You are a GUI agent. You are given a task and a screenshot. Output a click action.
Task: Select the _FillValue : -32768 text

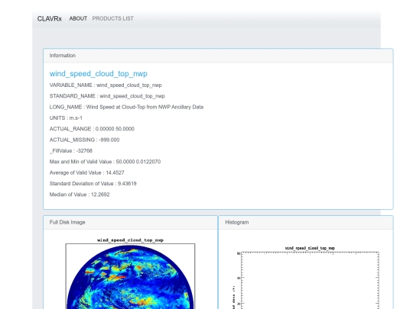(x=71, y=151)
